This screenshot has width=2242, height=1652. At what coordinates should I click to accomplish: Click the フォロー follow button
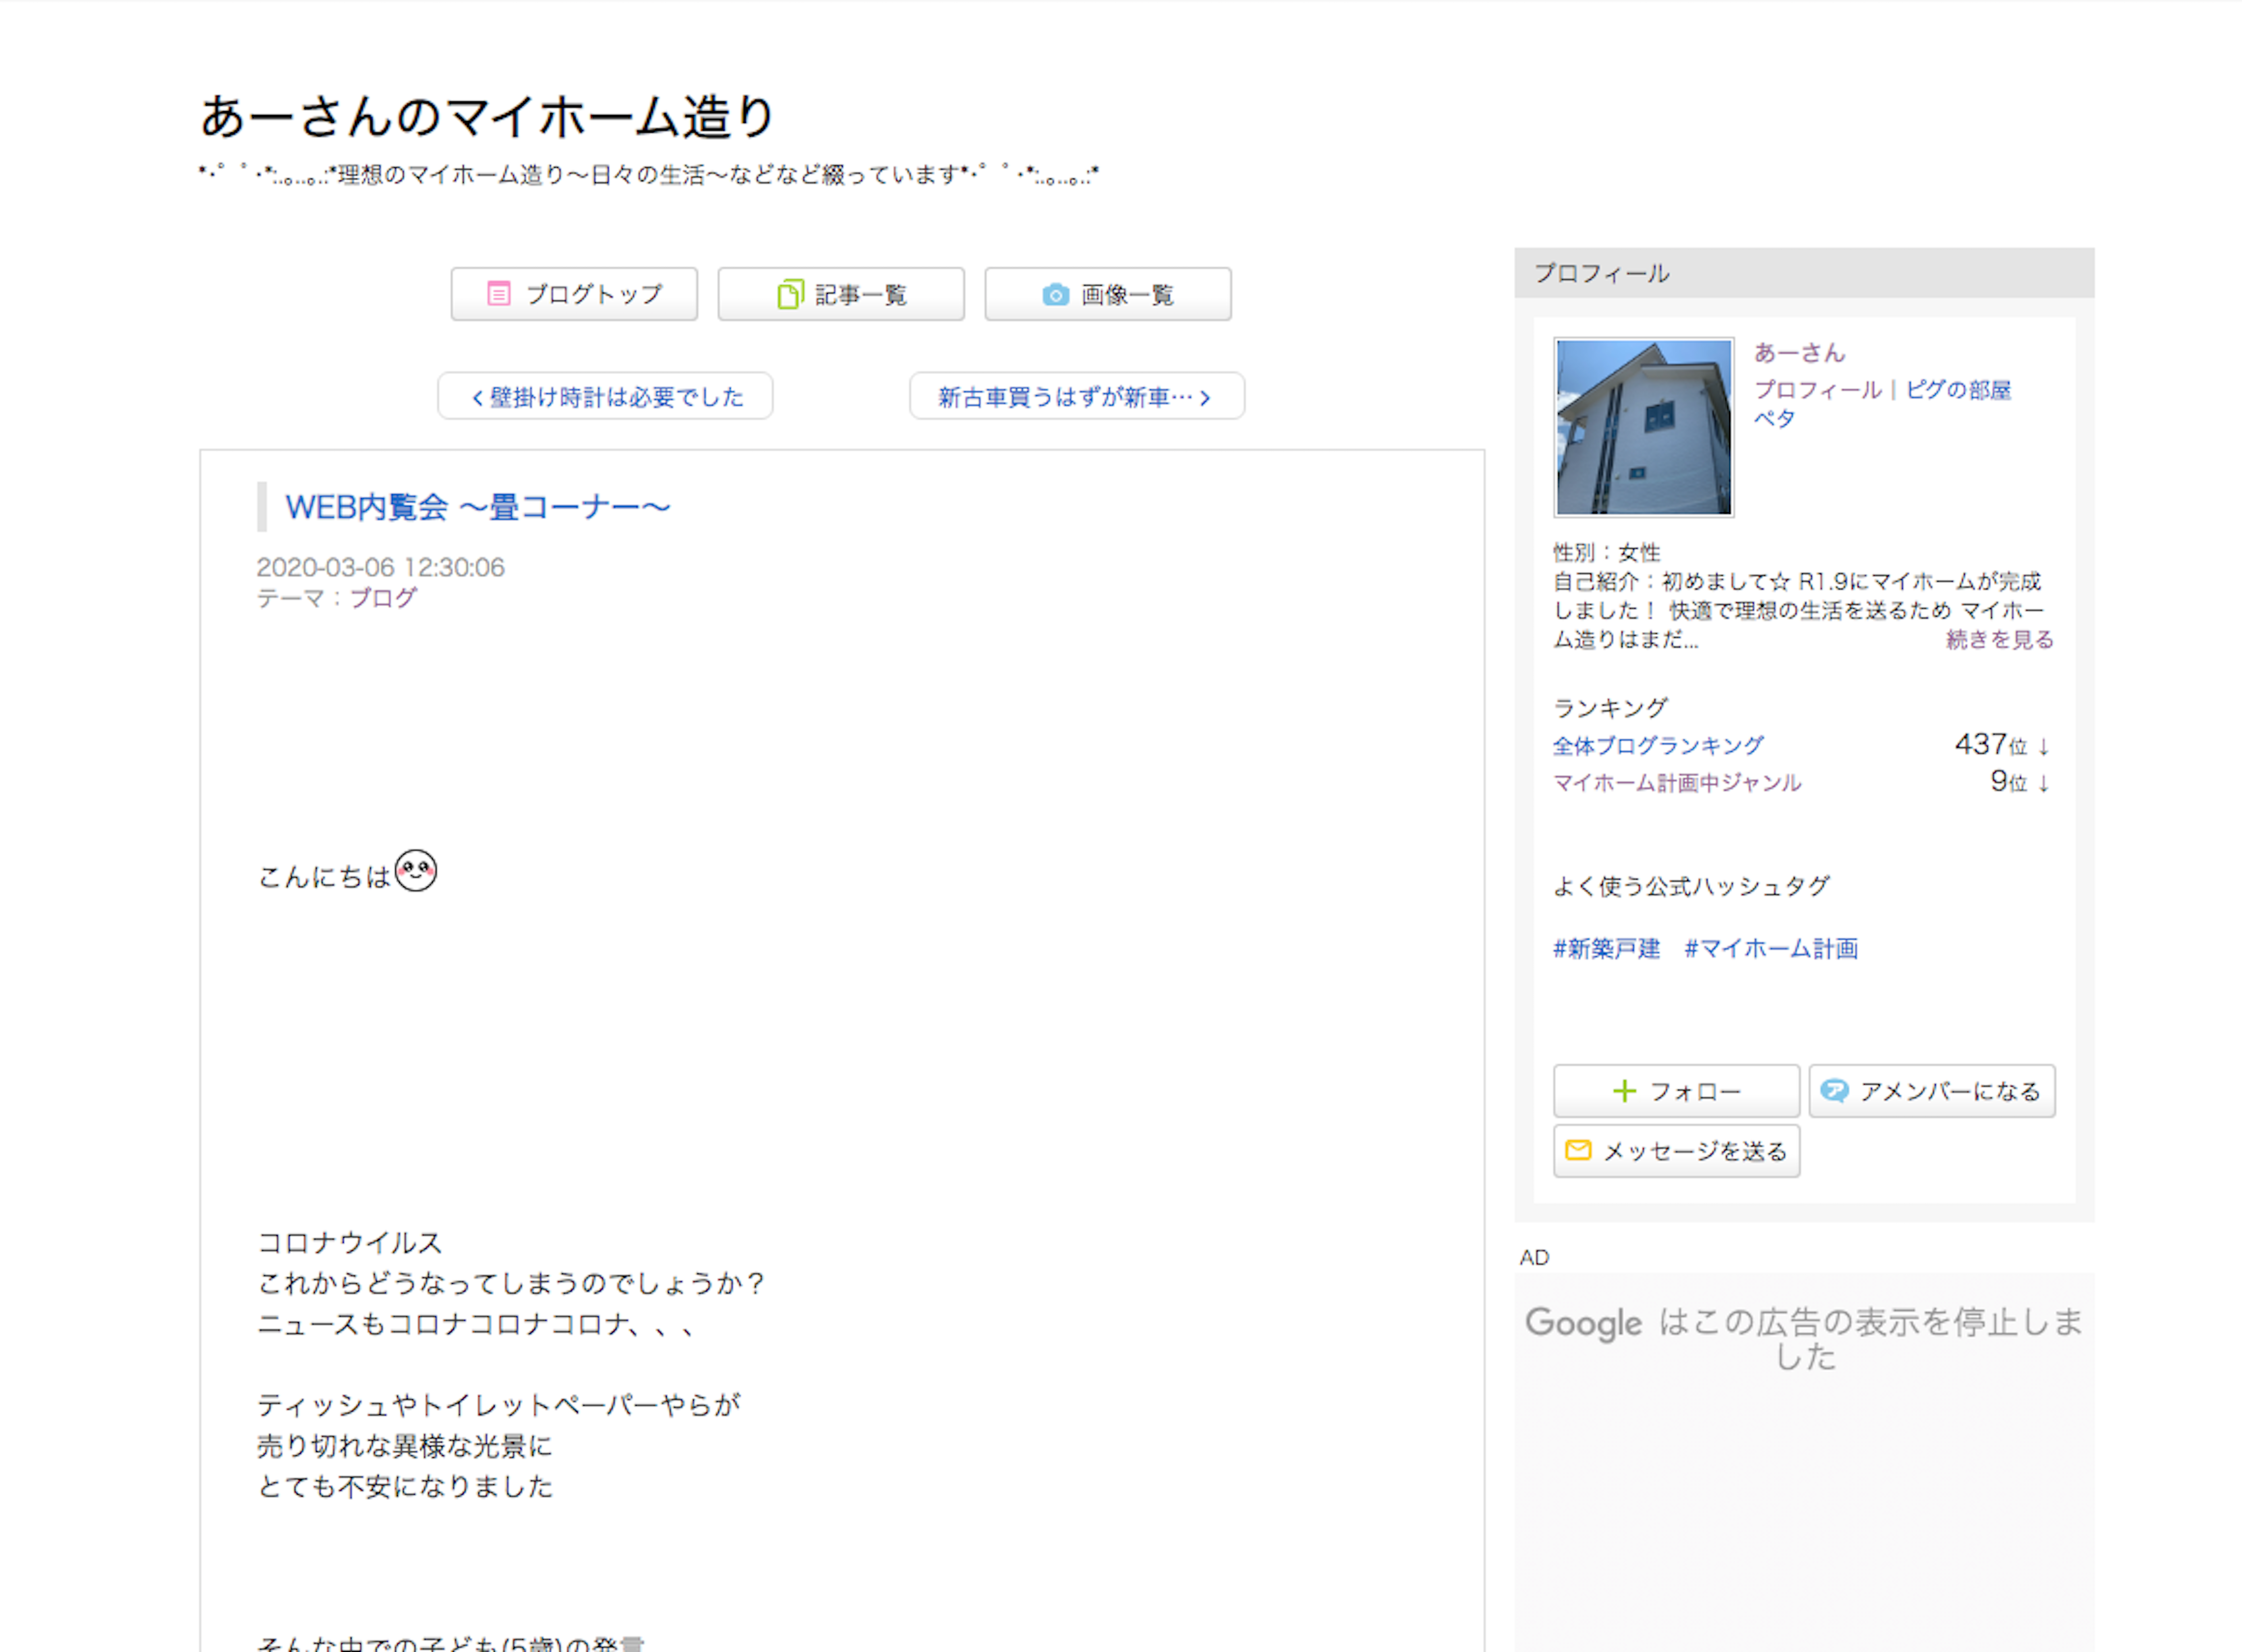1676,1091
